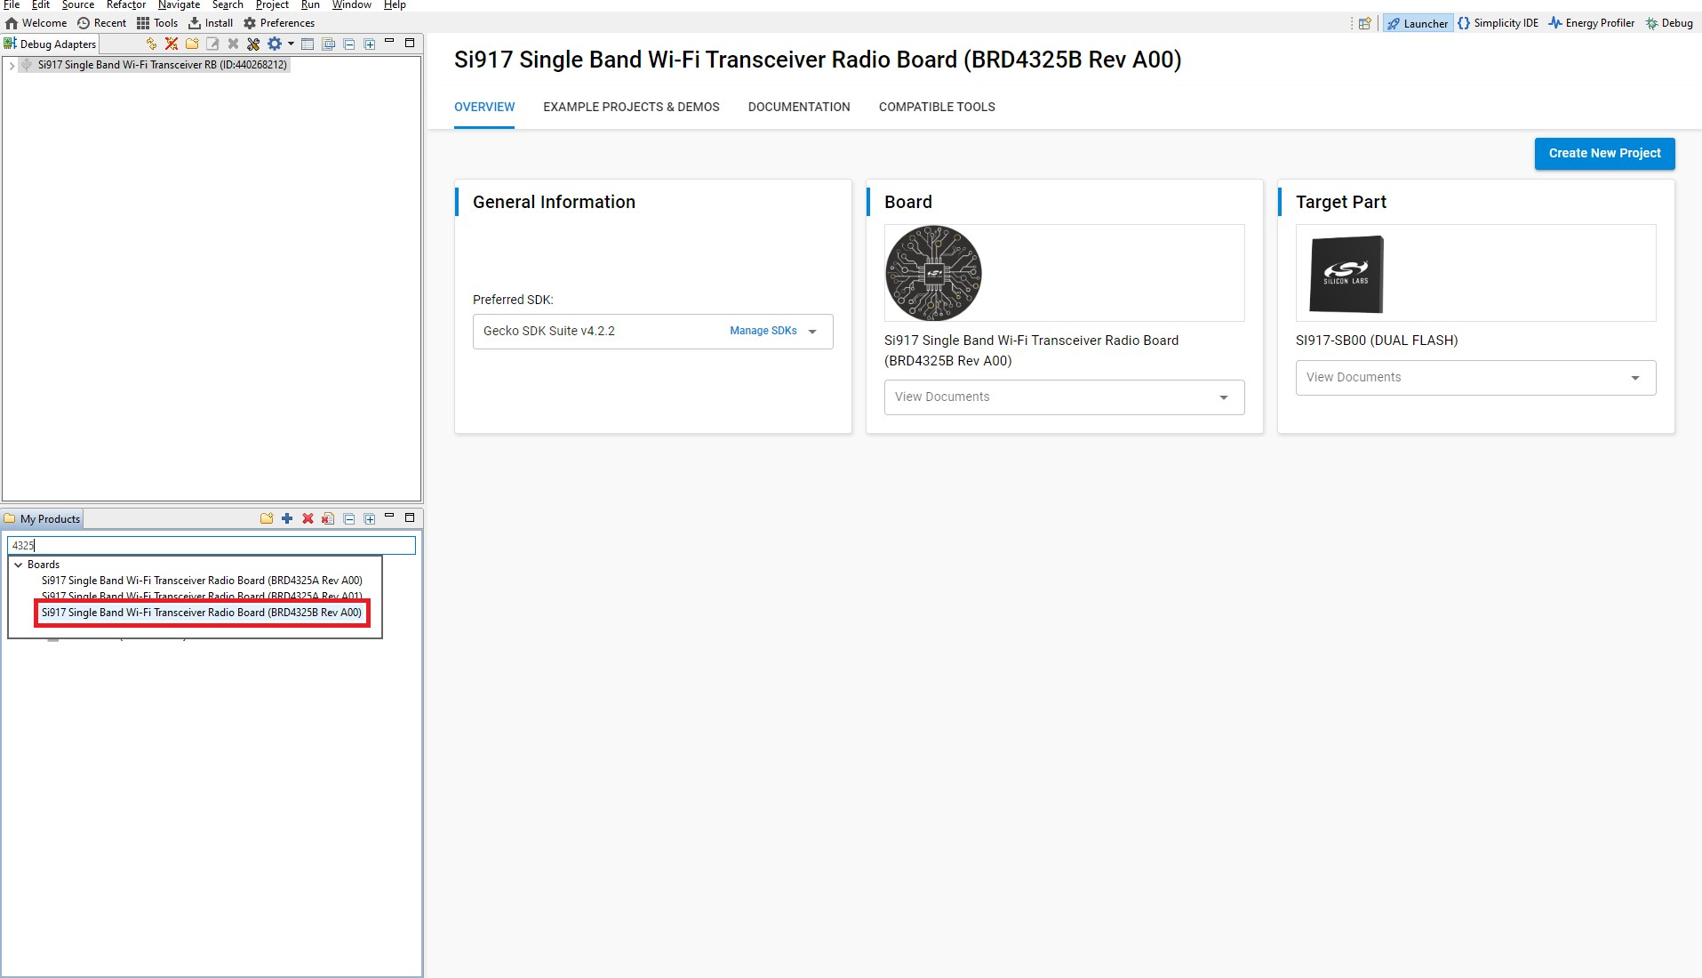Click the red X icon in My Products
This screenshot has height=978, width=1702.
pos(308,518)
